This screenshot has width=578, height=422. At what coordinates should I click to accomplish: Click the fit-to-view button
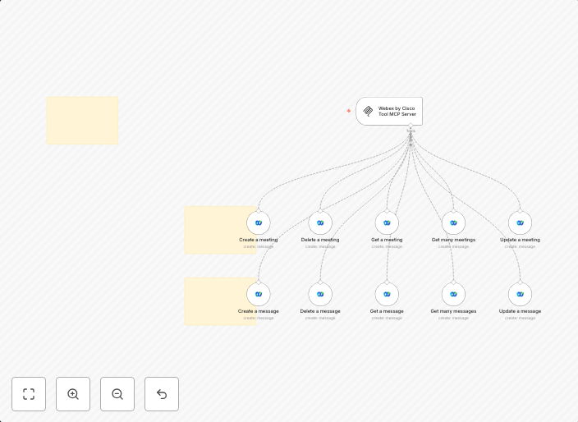(29, 394)
